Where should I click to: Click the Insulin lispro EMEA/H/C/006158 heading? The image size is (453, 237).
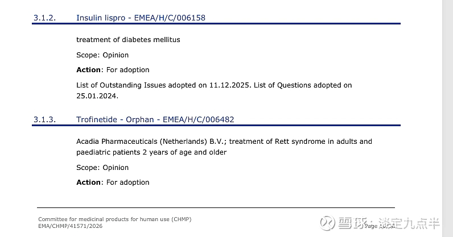[141, 18]
